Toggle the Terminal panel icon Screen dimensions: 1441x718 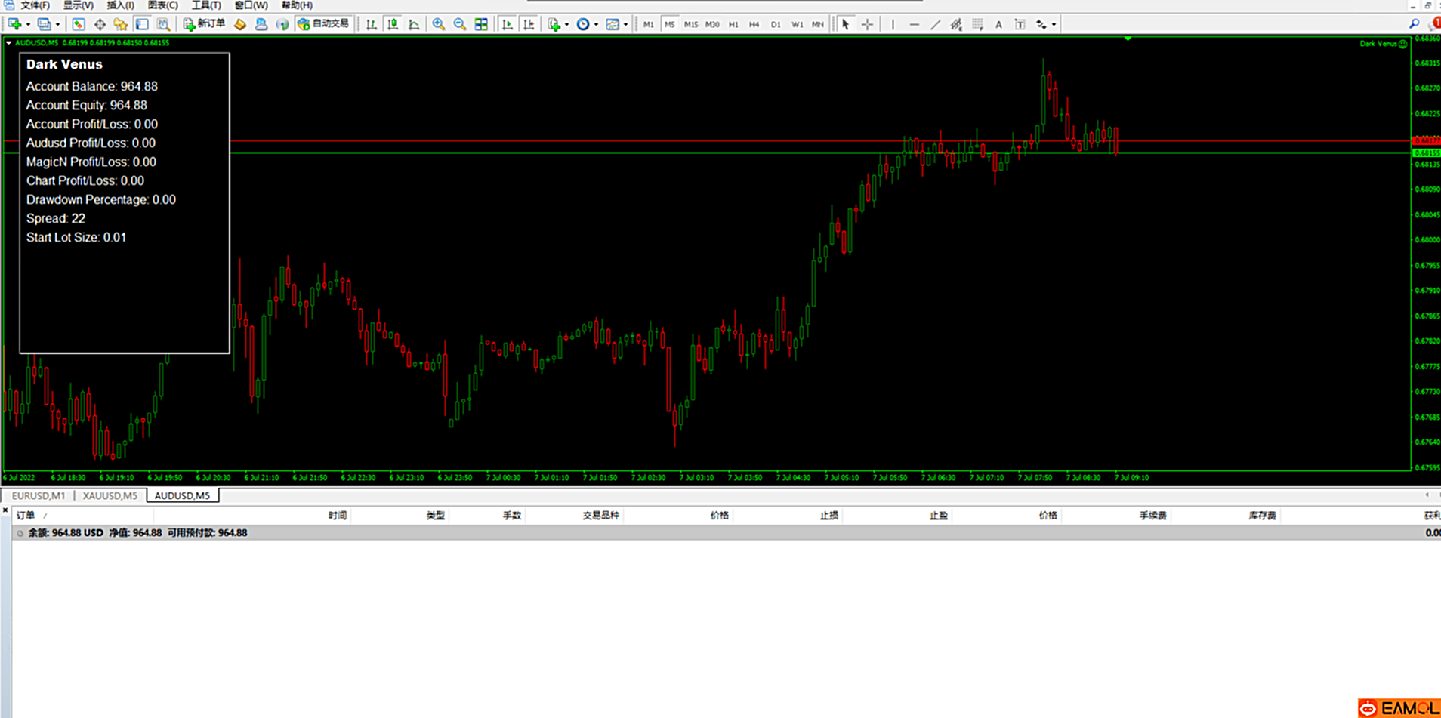point(142,24)
